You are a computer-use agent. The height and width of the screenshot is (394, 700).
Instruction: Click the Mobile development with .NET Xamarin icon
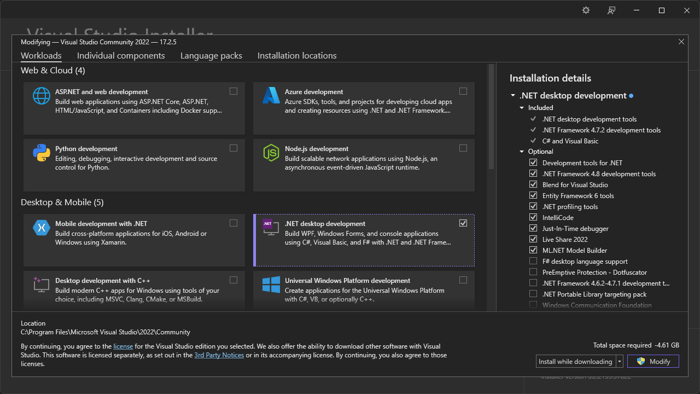coord(42,228)
